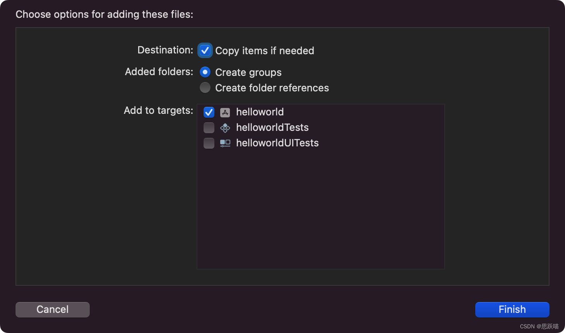Click the helloworld app target icon

click(225, 112)
